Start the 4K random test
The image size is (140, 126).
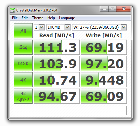tap(23, 80)
